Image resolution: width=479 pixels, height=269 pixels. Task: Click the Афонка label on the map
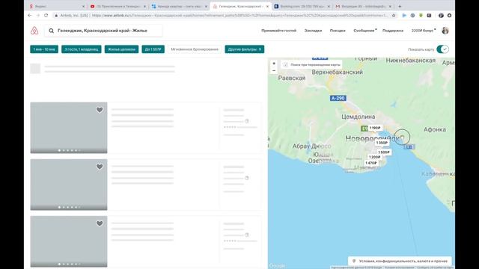pyautogui.click(x=434, y=129)
